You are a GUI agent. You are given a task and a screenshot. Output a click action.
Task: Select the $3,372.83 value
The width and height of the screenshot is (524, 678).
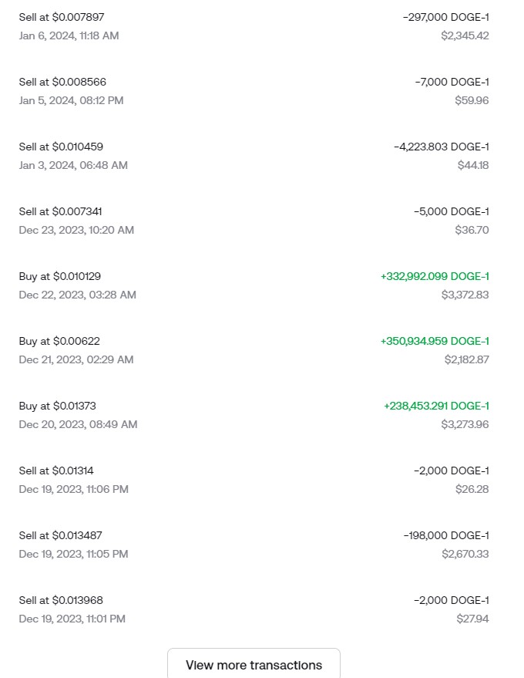tap(465, 295)
